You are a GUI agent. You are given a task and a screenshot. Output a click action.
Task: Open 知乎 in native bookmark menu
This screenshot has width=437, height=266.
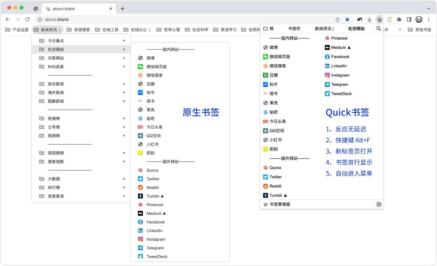pyautogui.click(x=180, y=93)
